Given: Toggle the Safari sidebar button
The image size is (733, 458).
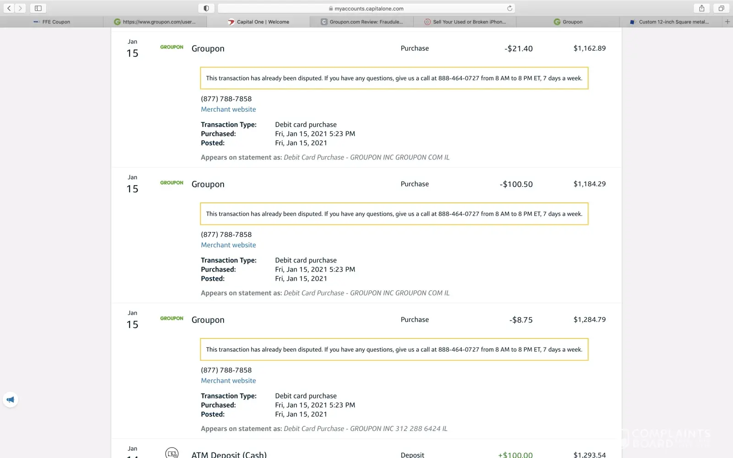Looking at the screenshot, I should 38,8.
